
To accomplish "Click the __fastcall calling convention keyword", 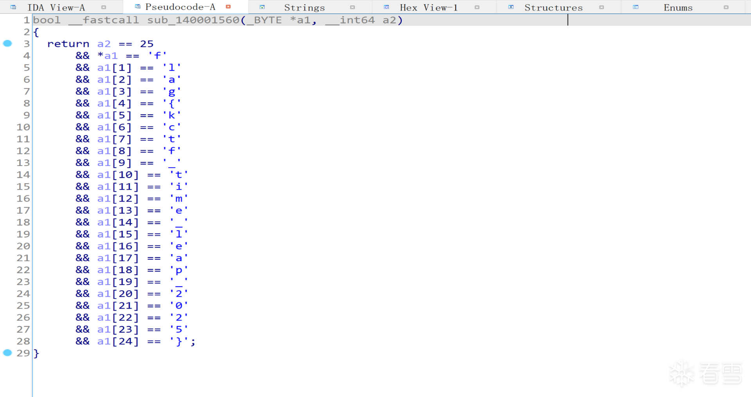I will (x=104, y=20).
